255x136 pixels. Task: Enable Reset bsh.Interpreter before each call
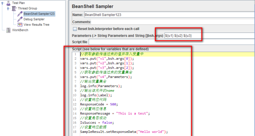[75, 29]
